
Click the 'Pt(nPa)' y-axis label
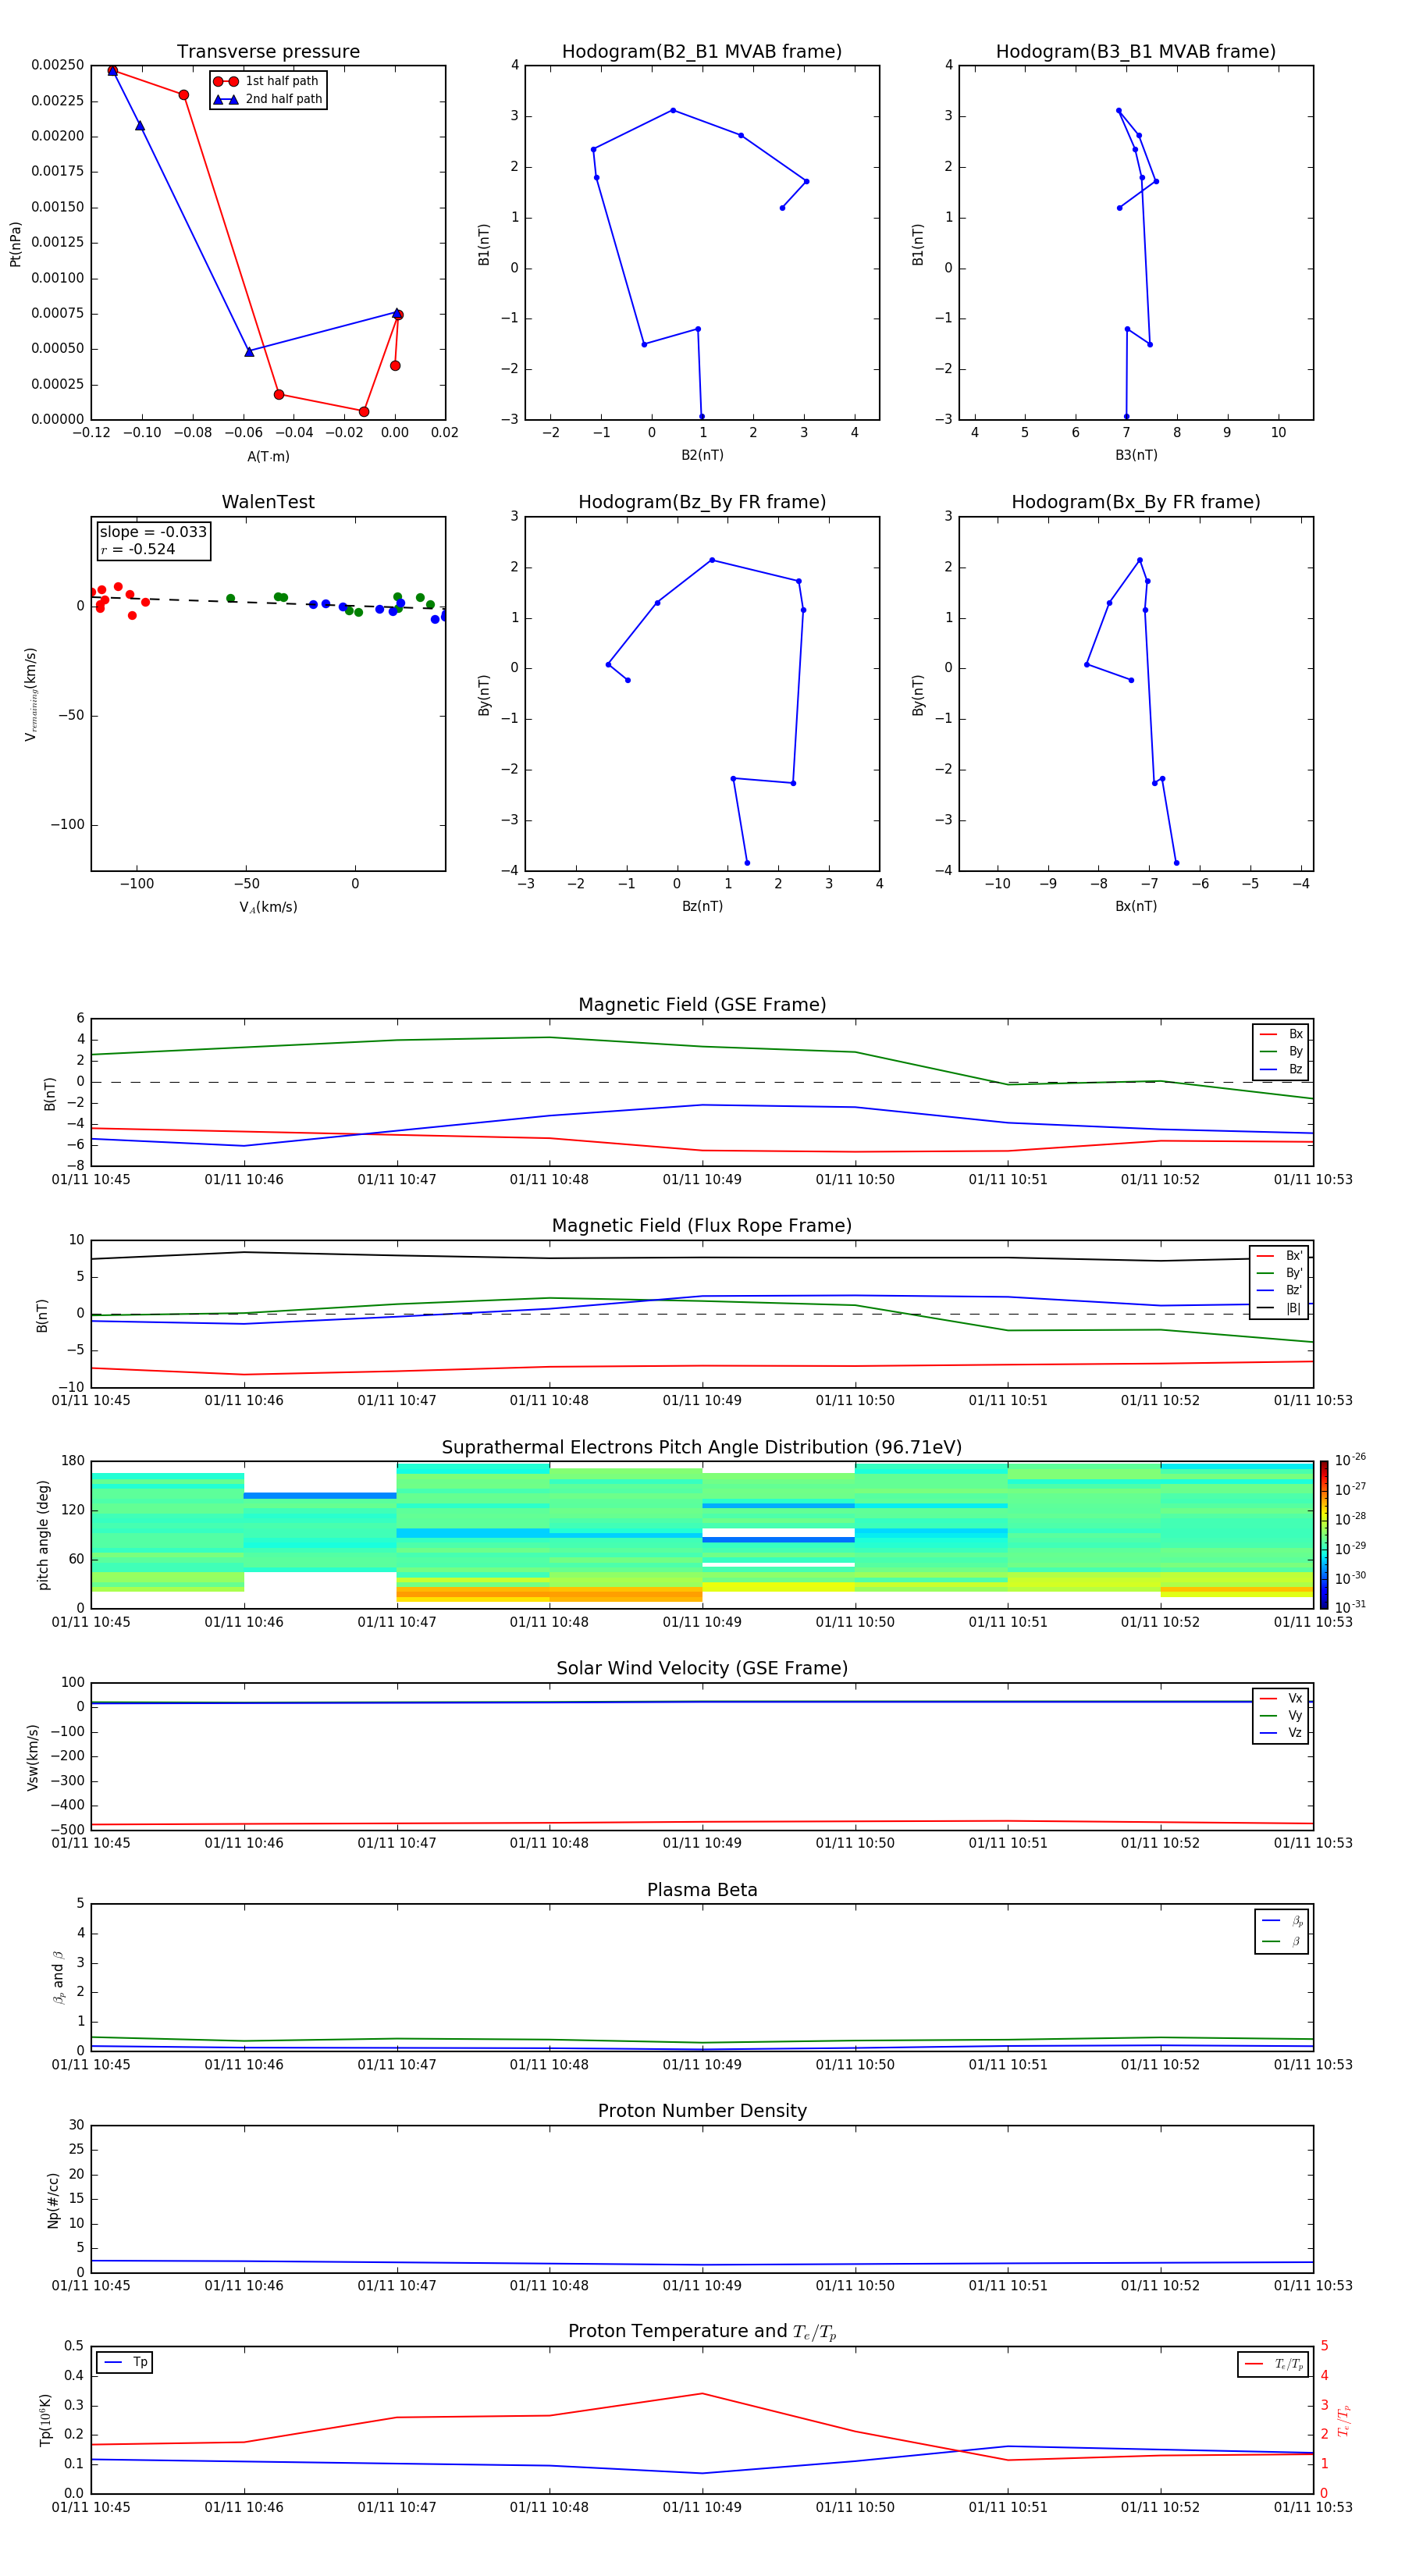(15, 244)
